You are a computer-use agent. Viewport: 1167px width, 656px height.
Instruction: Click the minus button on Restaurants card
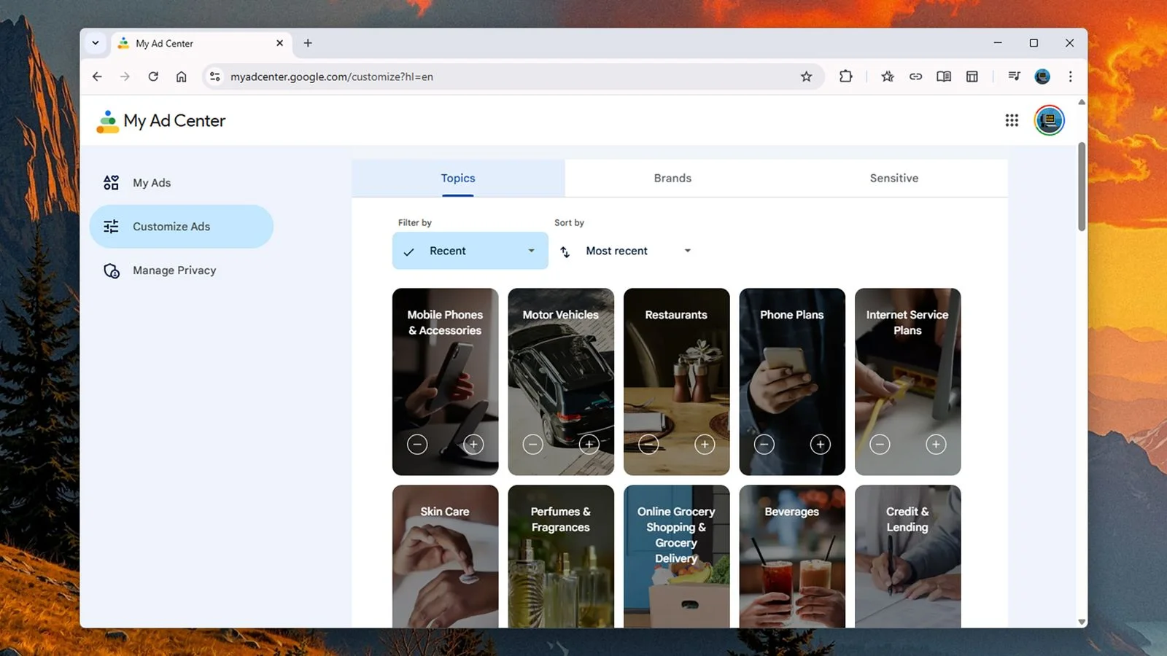coord(648,444)
